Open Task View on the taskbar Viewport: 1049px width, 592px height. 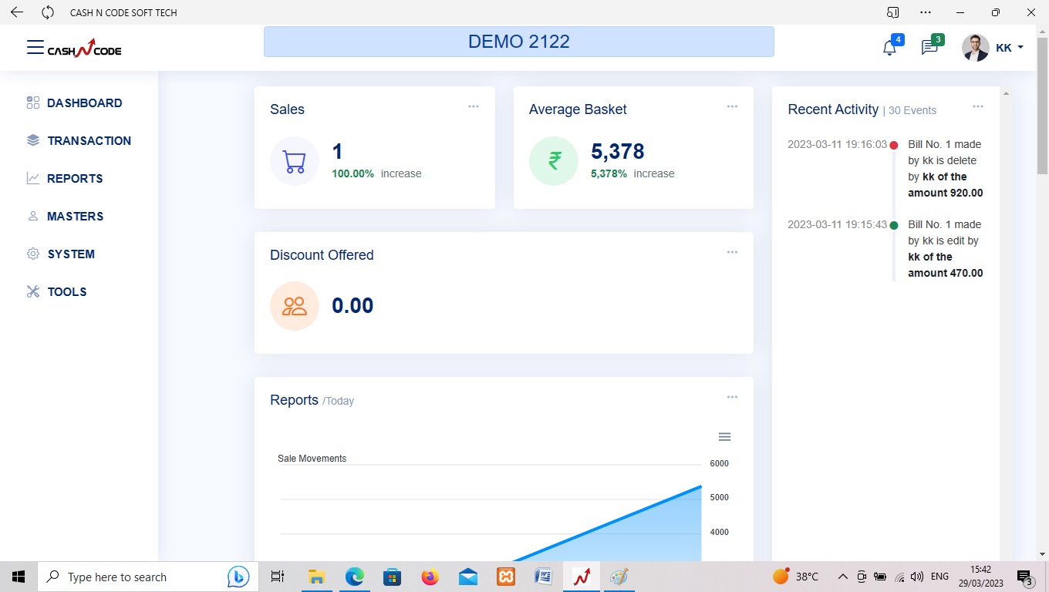[278, 577]
